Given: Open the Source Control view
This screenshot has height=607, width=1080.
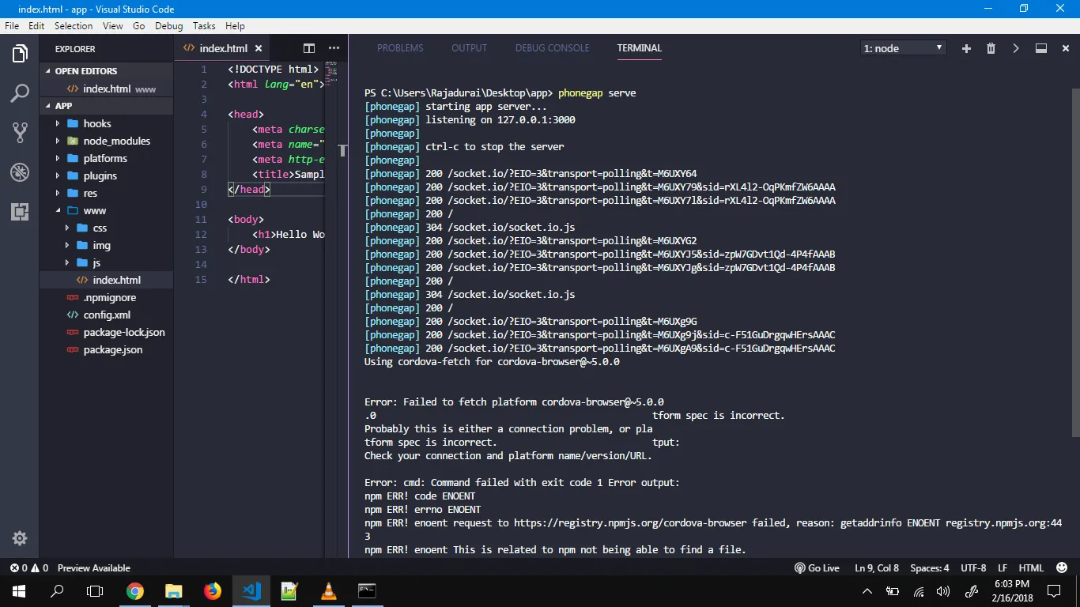Looking at the screenshot, I should pyautogui.click(x=20, y=133).
